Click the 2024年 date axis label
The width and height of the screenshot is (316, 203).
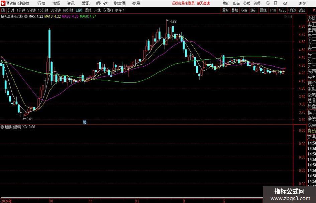coord(6,201)
